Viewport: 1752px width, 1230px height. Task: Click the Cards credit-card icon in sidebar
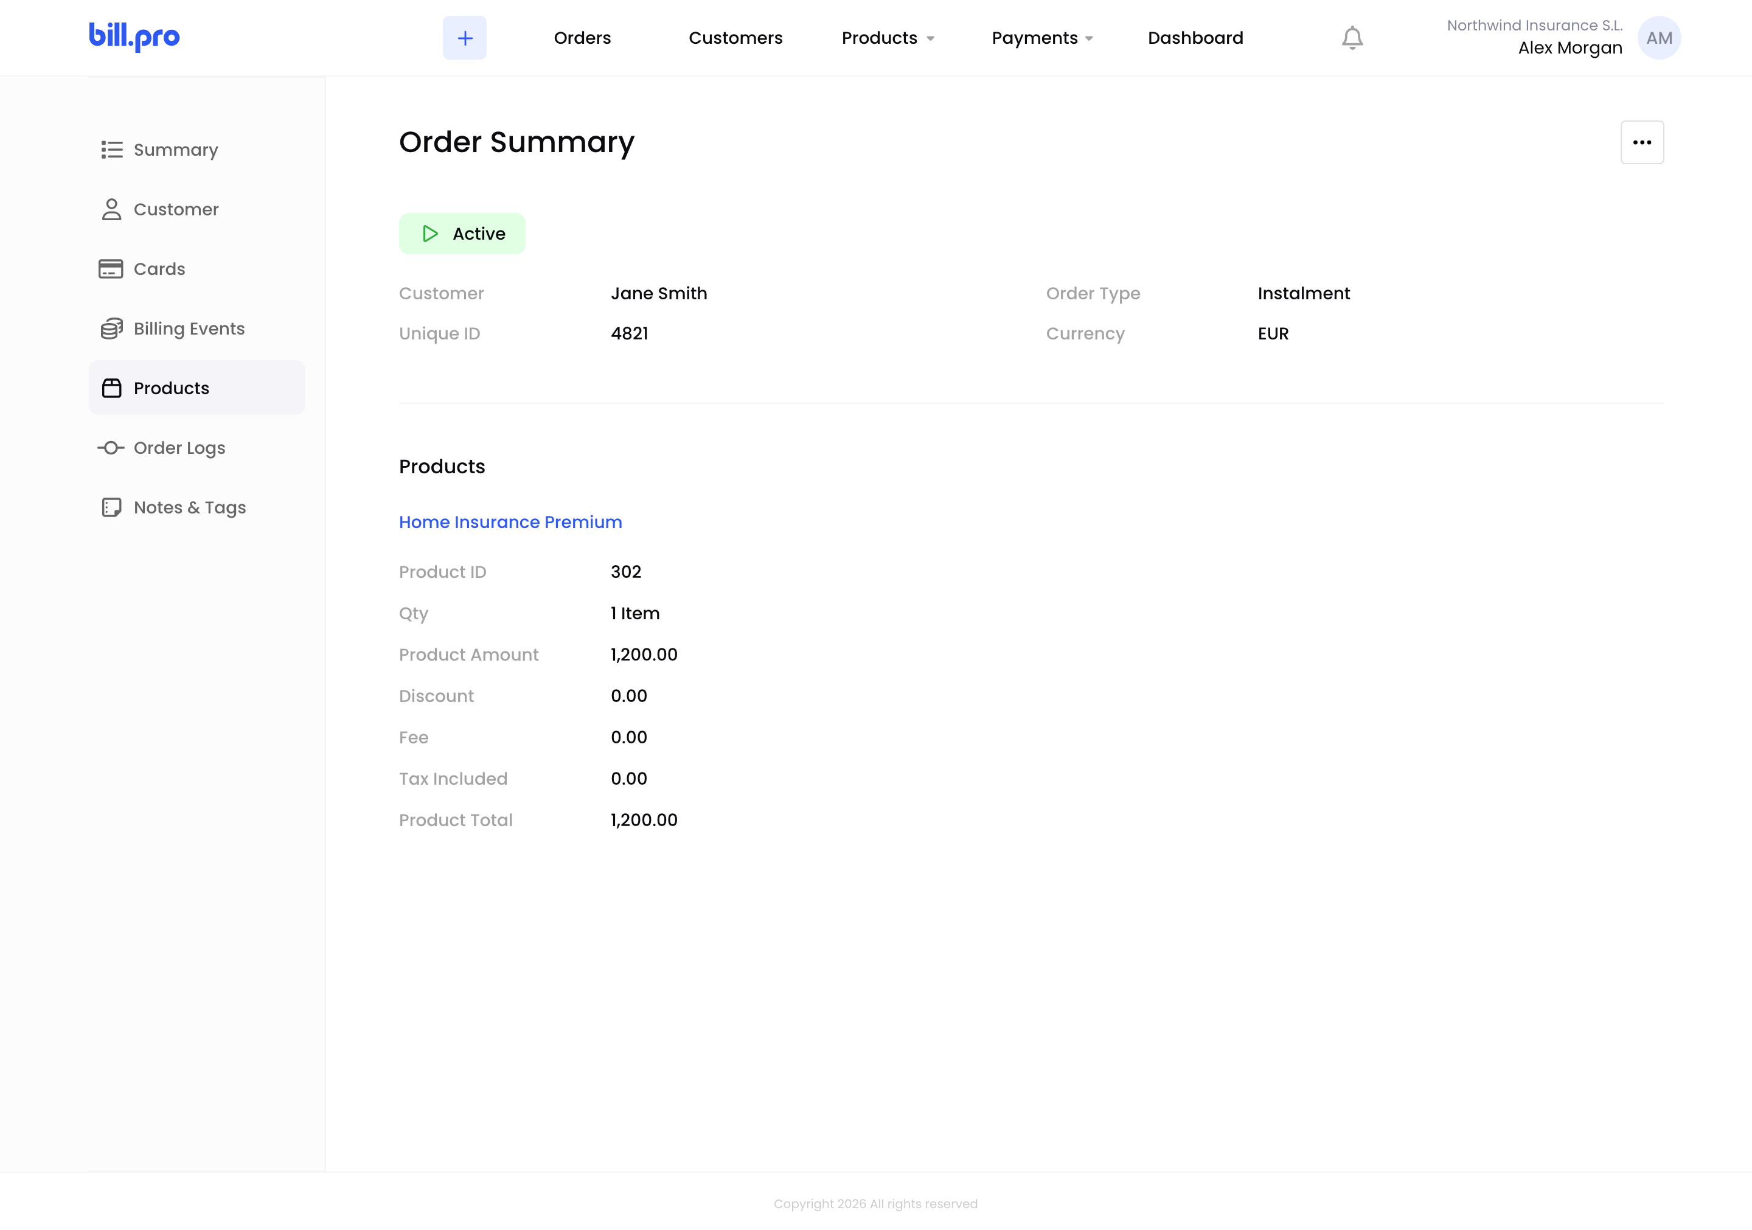tap(111, 269)
